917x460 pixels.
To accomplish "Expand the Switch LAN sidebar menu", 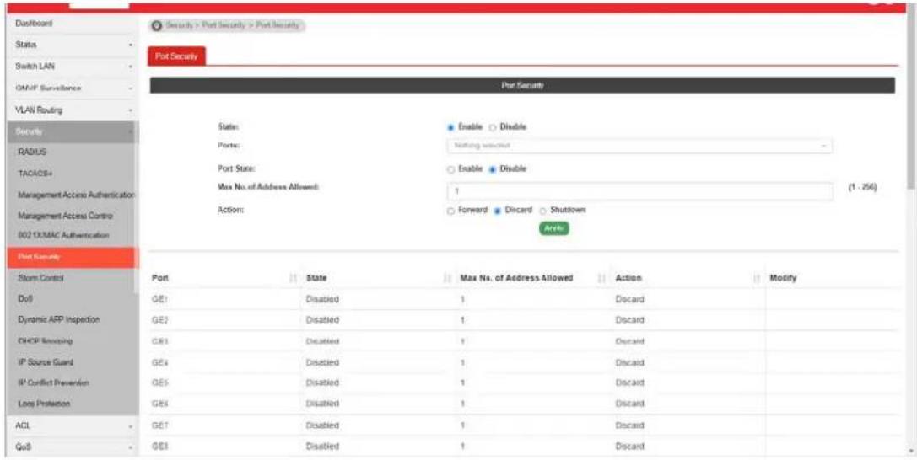I will [71, 67].
